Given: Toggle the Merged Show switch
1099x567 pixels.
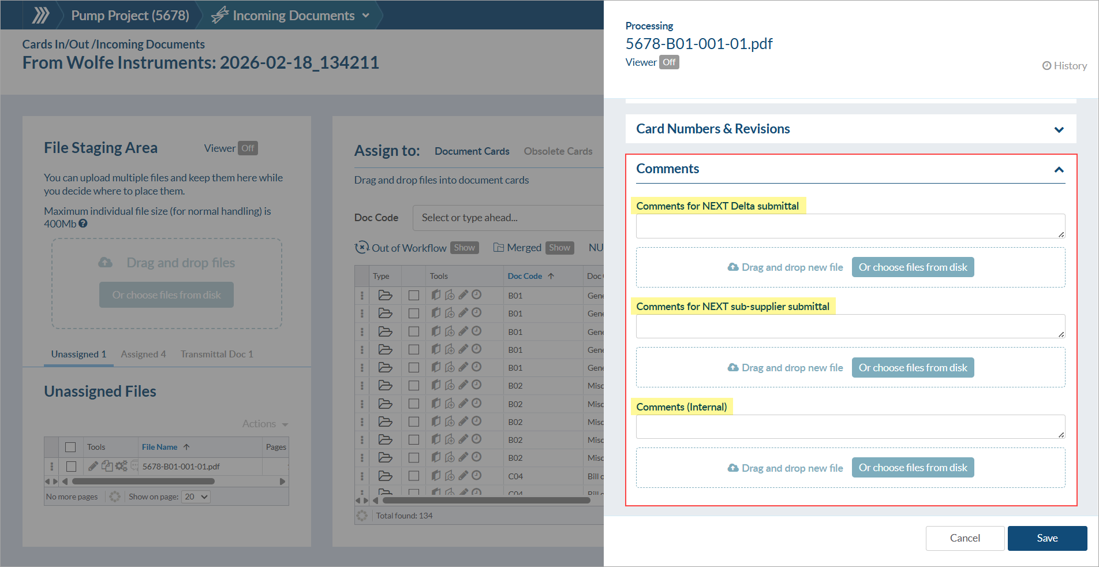Looking at the screenshot, I should tap(560, 248).
